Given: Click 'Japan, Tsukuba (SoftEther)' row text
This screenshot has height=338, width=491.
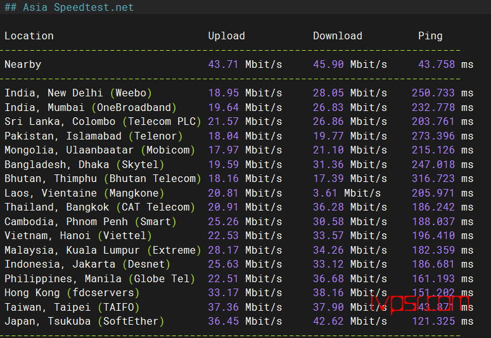Looking at the screenshot, I should coord(84,322).
